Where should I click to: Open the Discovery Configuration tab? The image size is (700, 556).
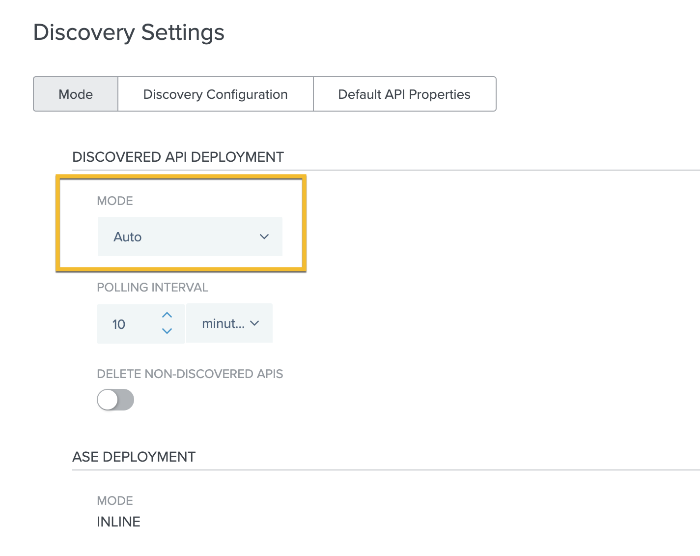click(215, 94)
